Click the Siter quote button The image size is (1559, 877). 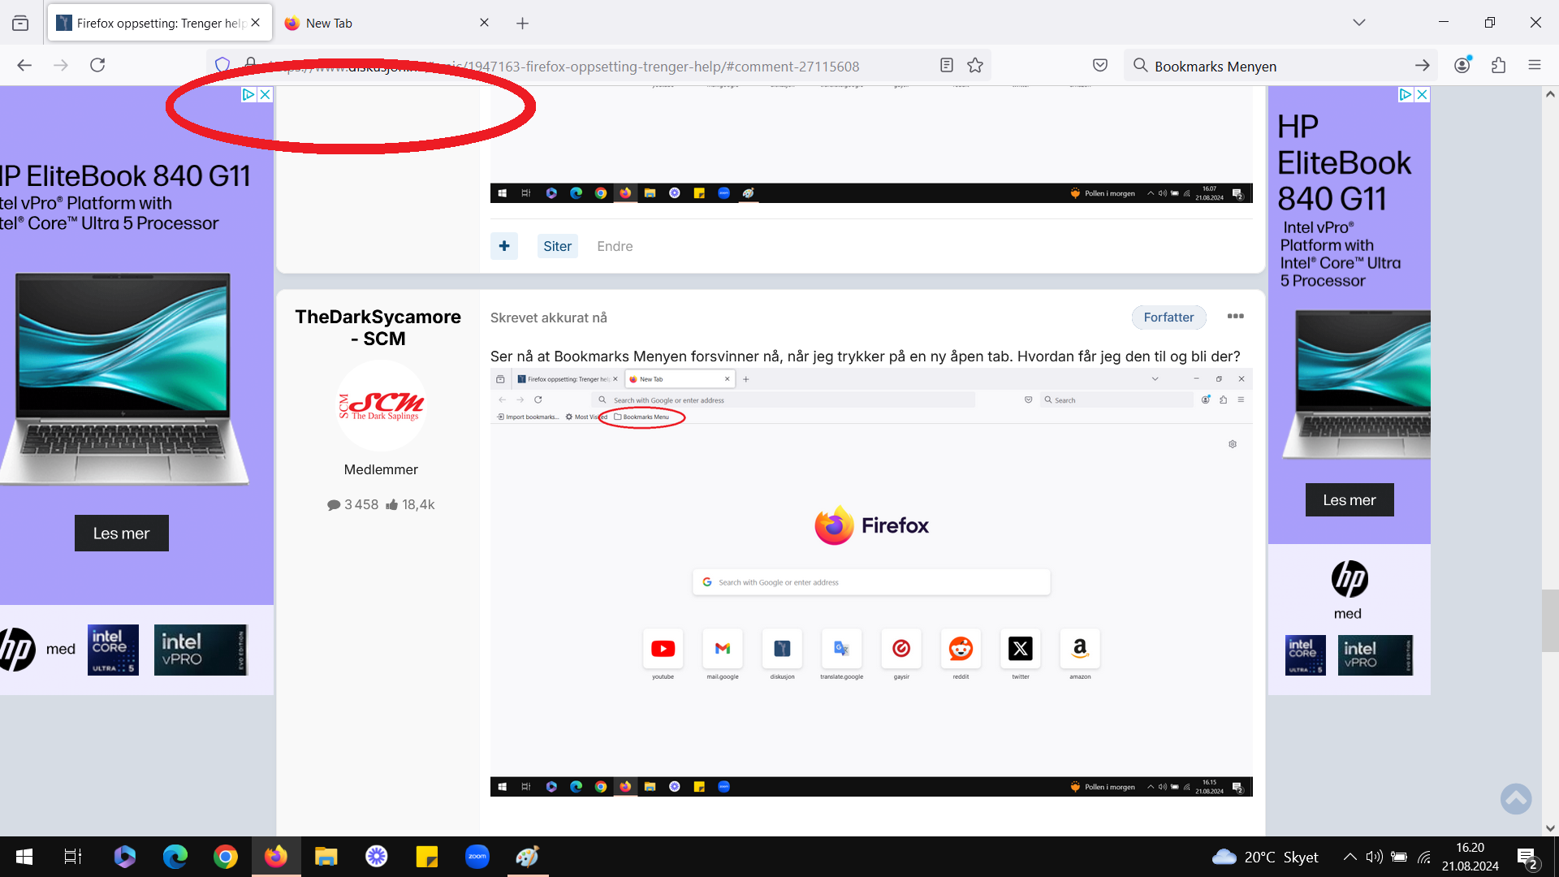[x=557, y=246]
